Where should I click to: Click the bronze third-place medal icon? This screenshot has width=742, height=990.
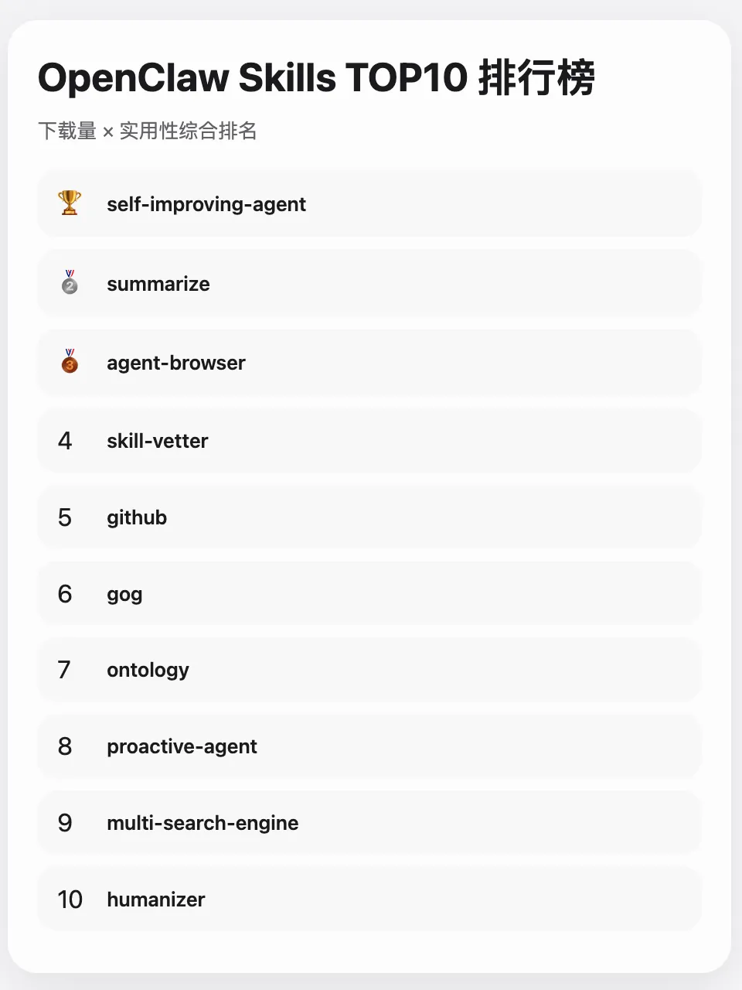(70, 361)
